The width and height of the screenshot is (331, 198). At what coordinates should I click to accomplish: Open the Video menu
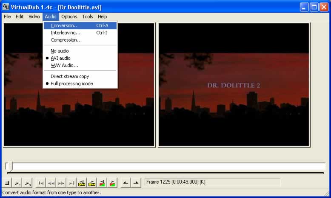(34, 17)
